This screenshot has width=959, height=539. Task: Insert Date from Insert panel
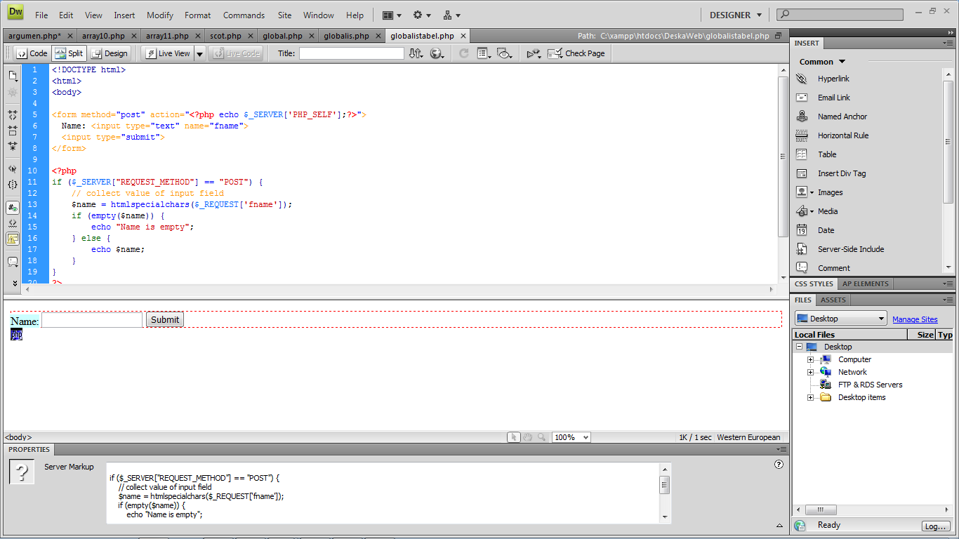(x=826, y=230)
